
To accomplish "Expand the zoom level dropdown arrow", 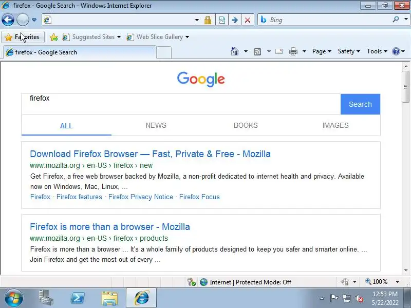I will click(397, 282).
